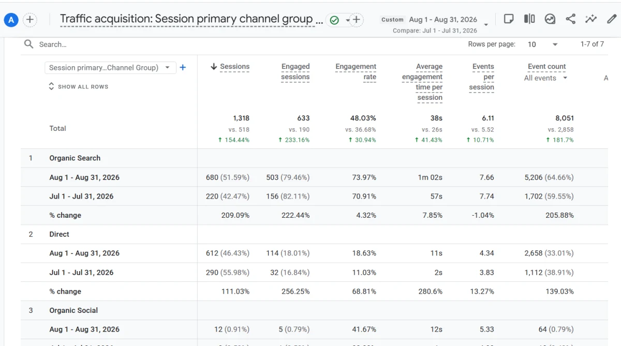Viewport: 621px width, 346px height.
Task: Open the Rows per page dropdown
Action: point(543,44)
